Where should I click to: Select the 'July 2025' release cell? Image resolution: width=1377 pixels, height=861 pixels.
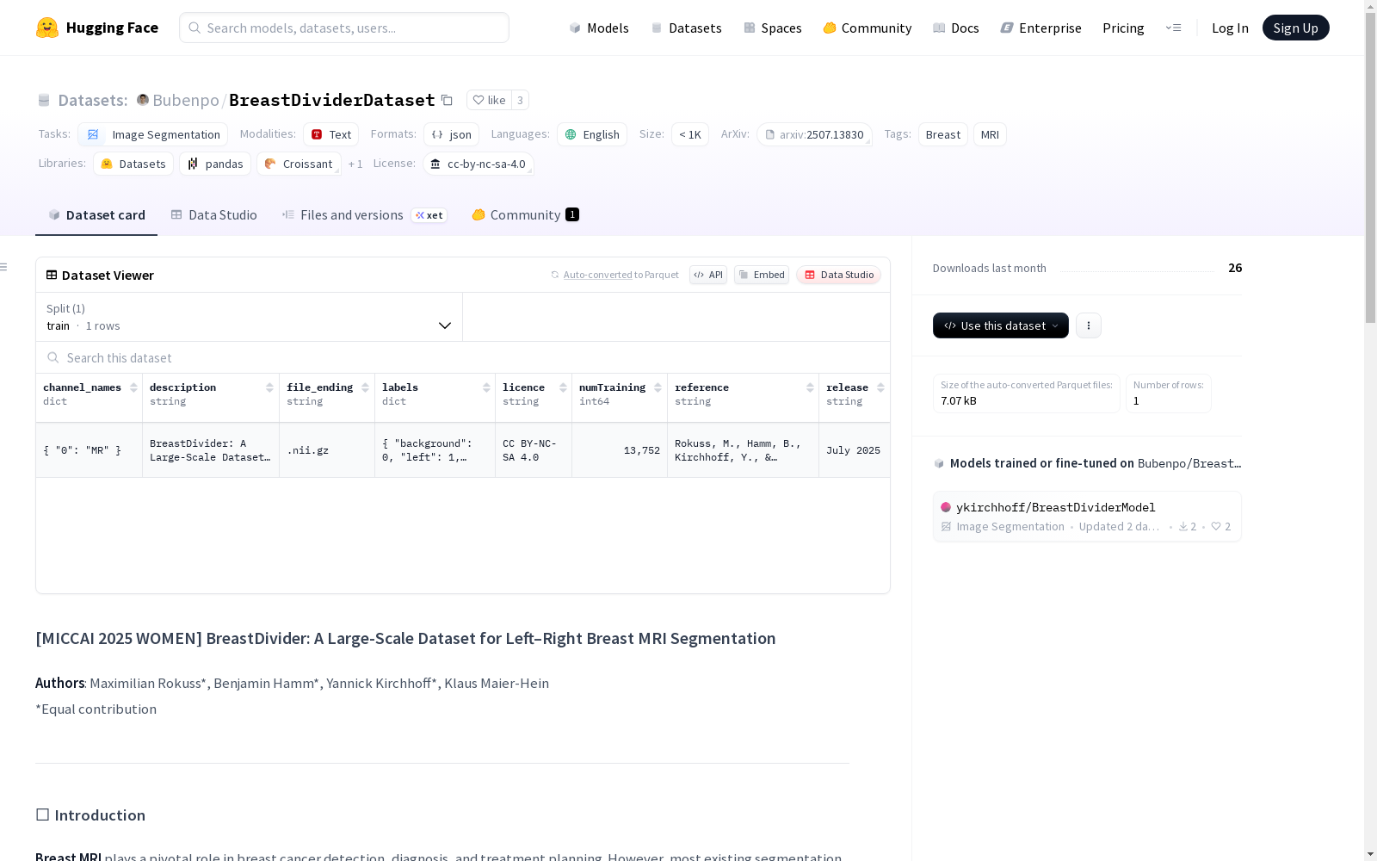click(x=854, y=450)
